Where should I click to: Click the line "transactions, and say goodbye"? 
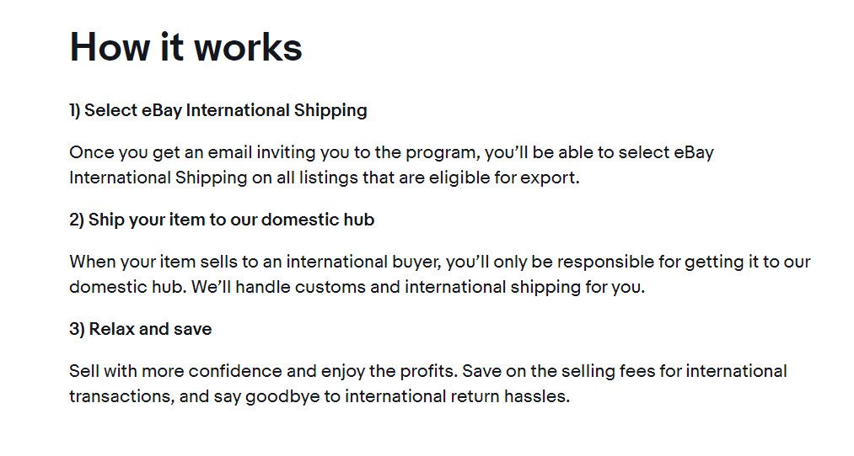(x=320, y=396)
